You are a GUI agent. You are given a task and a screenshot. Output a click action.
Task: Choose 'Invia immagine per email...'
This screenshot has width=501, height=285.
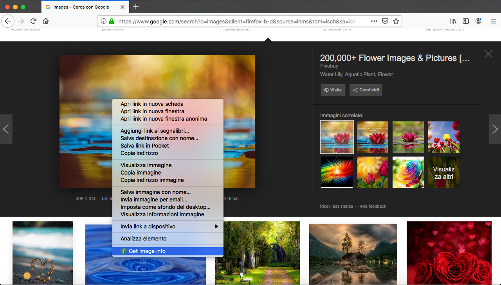(x=168, y=199)
